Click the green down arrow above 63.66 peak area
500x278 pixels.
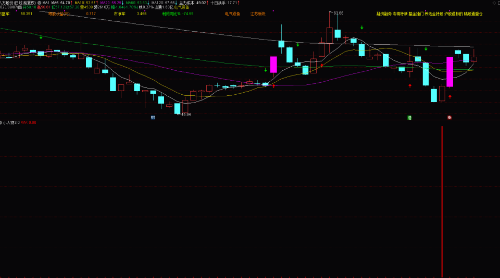pyautogui.click(x=362, y=28)
